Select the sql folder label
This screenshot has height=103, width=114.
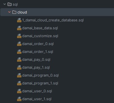tap(15, 5)
